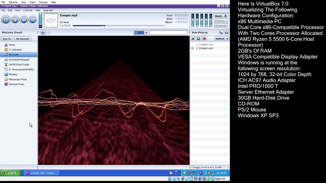
Task: Navigate back with the left arrow
Action: (x=42, y=33)
